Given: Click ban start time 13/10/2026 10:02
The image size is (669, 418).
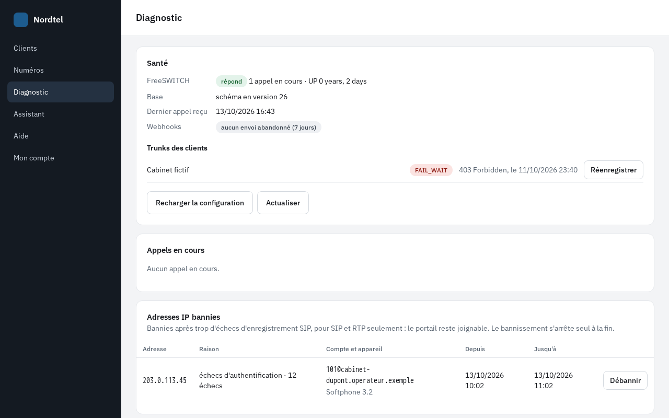Looking at the screenshot, I should click(x=485, y=380).
